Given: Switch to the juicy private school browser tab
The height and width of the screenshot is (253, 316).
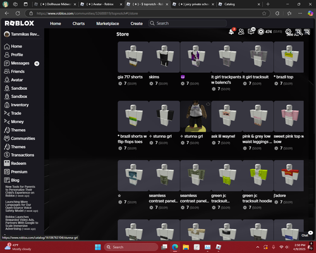Looking at the screenshot, I should click(193, 4).
